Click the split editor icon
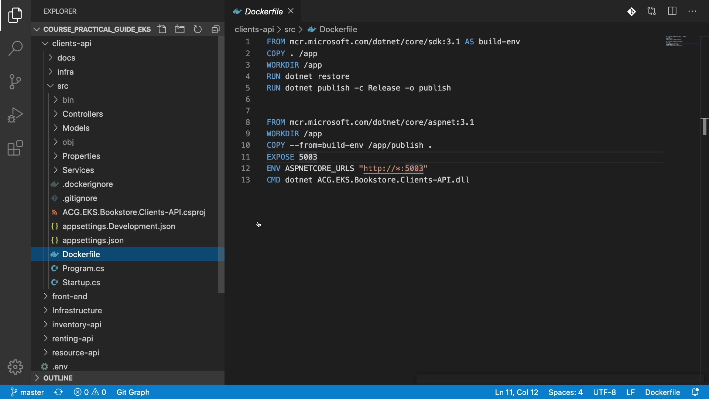This screenshot has height=399, width=709. coord(672,11)
